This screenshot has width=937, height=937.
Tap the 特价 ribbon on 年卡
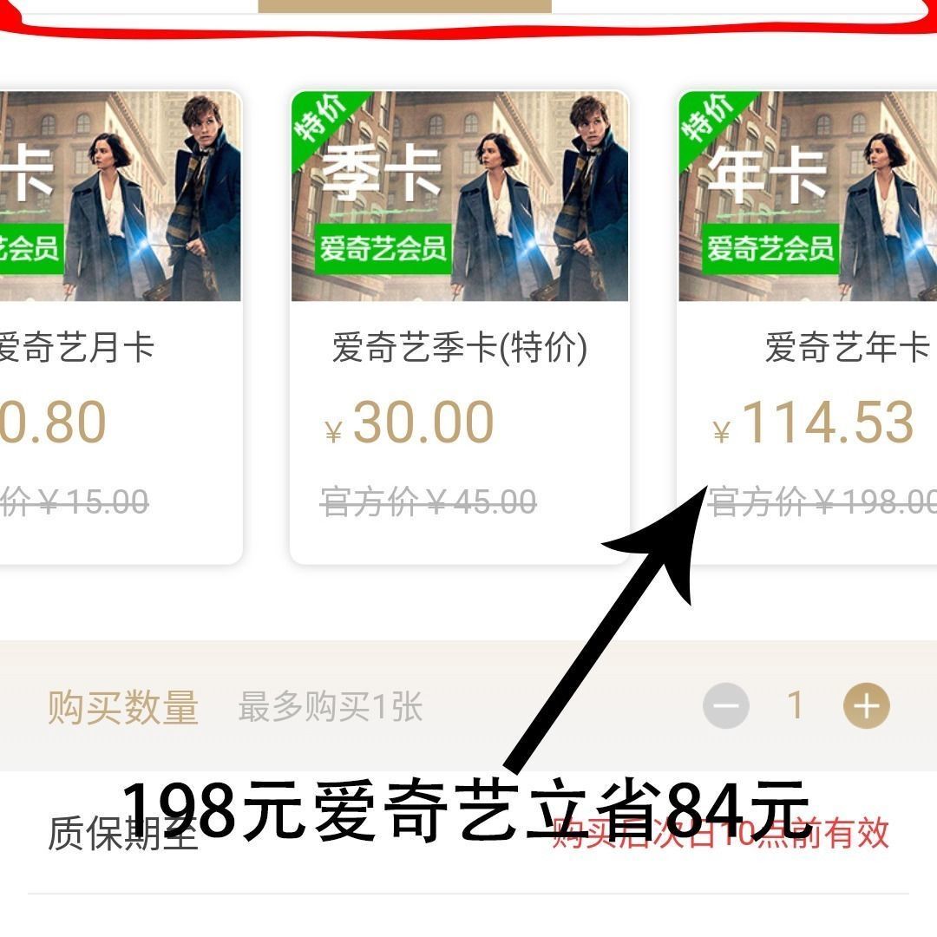click(x=710, y=121)
